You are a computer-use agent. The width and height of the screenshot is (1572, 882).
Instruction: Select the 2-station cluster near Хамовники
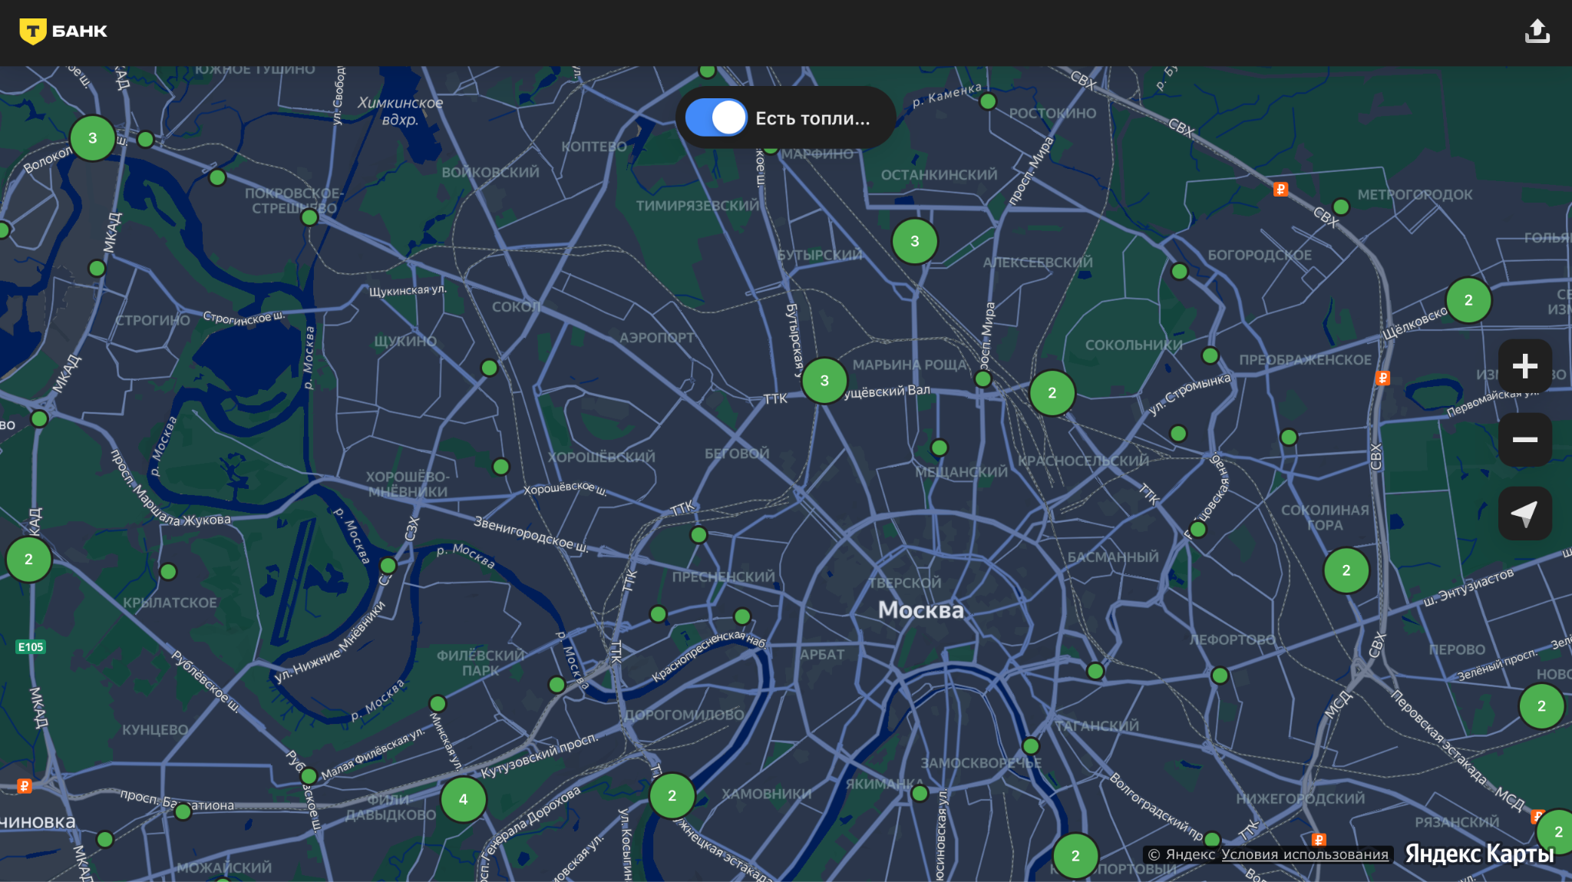tap(672, 796)
